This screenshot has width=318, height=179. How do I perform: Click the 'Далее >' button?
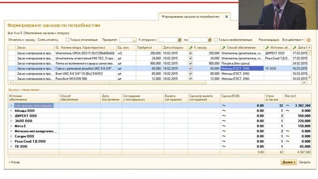(x=289, y=162)
